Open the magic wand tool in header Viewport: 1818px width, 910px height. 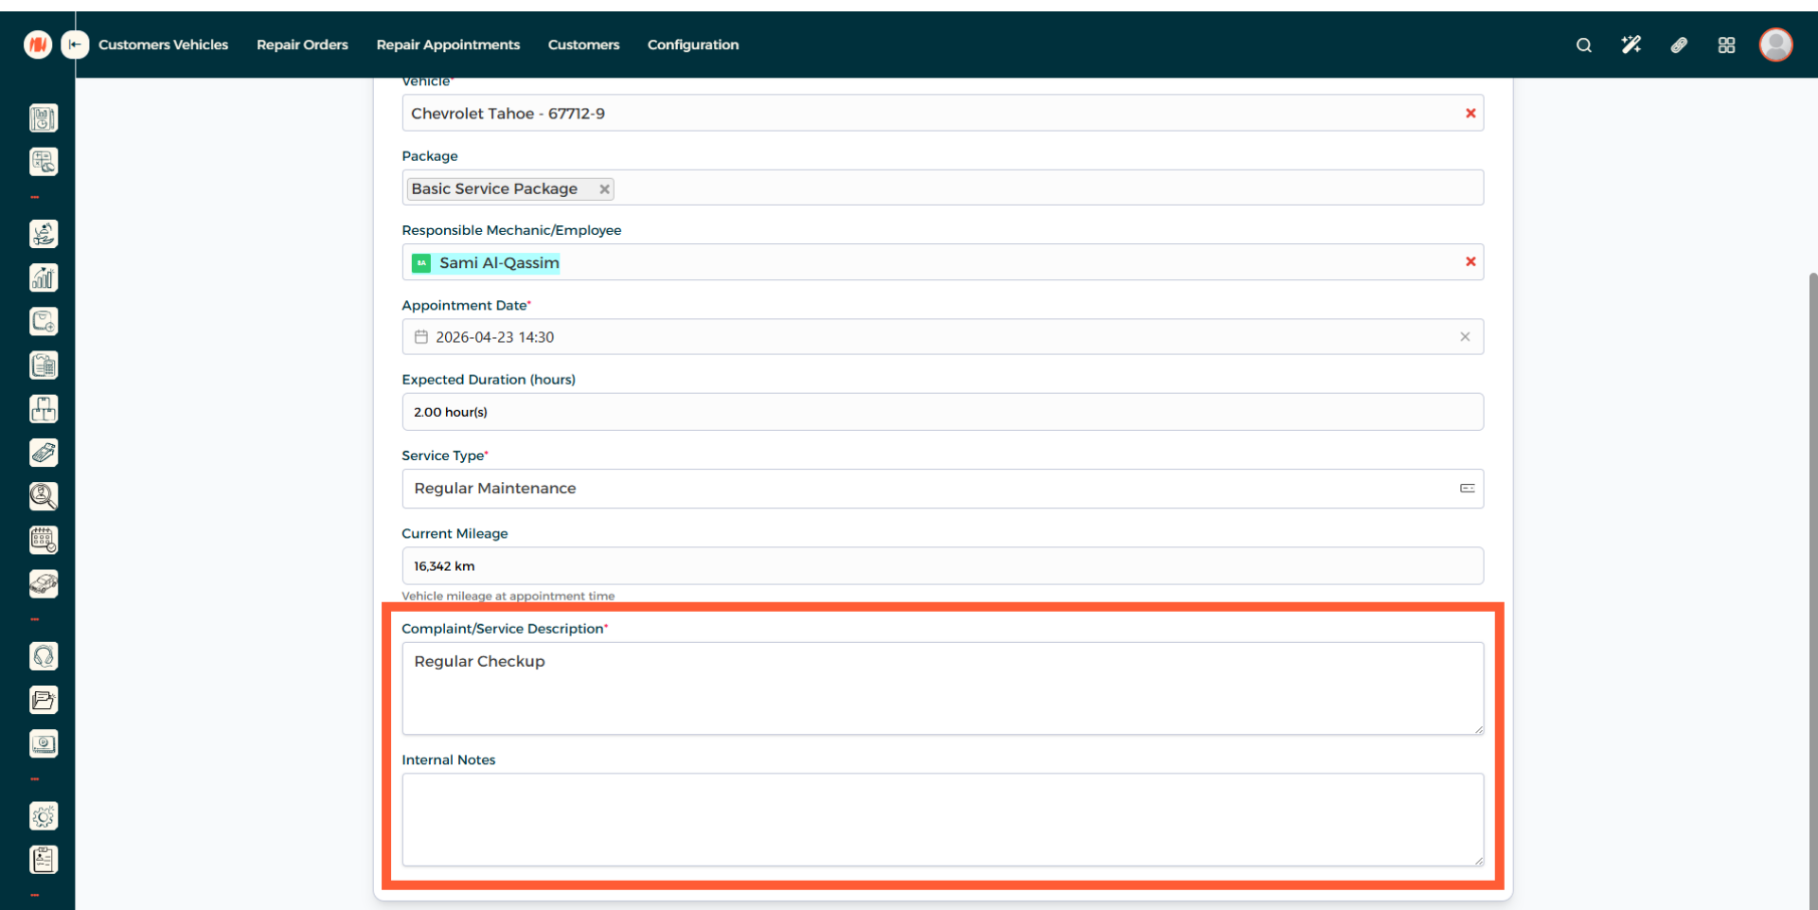pos(1631,45)
